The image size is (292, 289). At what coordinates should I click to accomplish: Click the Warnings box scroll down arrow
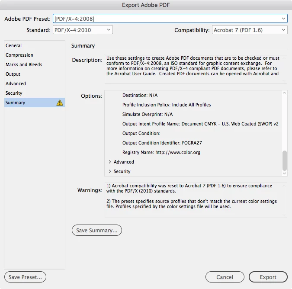tap(284, 215)
